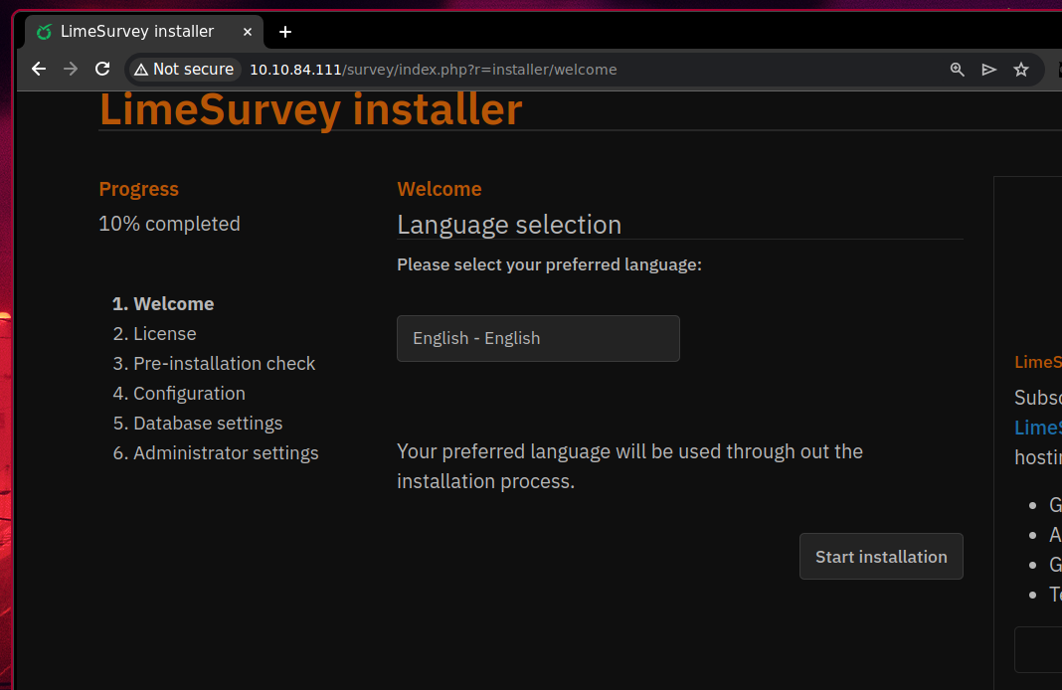Click the Not secure warning badge
This screenshot has height=690, width=1062.
pos(184,69)
